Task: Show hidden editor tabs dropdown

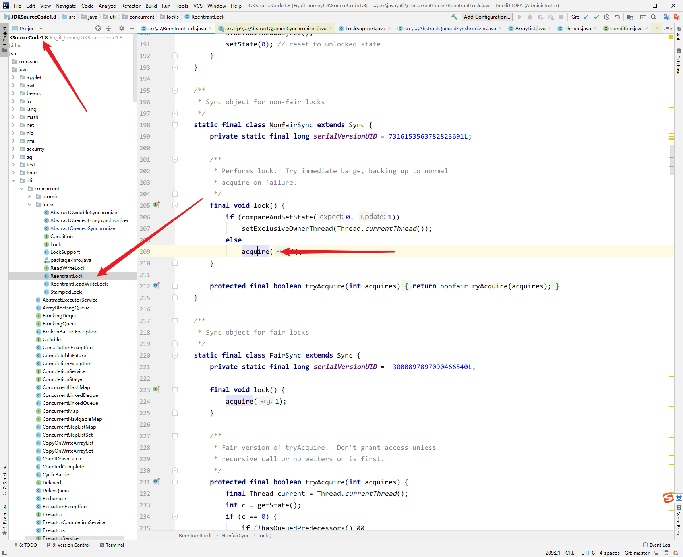Action: [668, 29]
